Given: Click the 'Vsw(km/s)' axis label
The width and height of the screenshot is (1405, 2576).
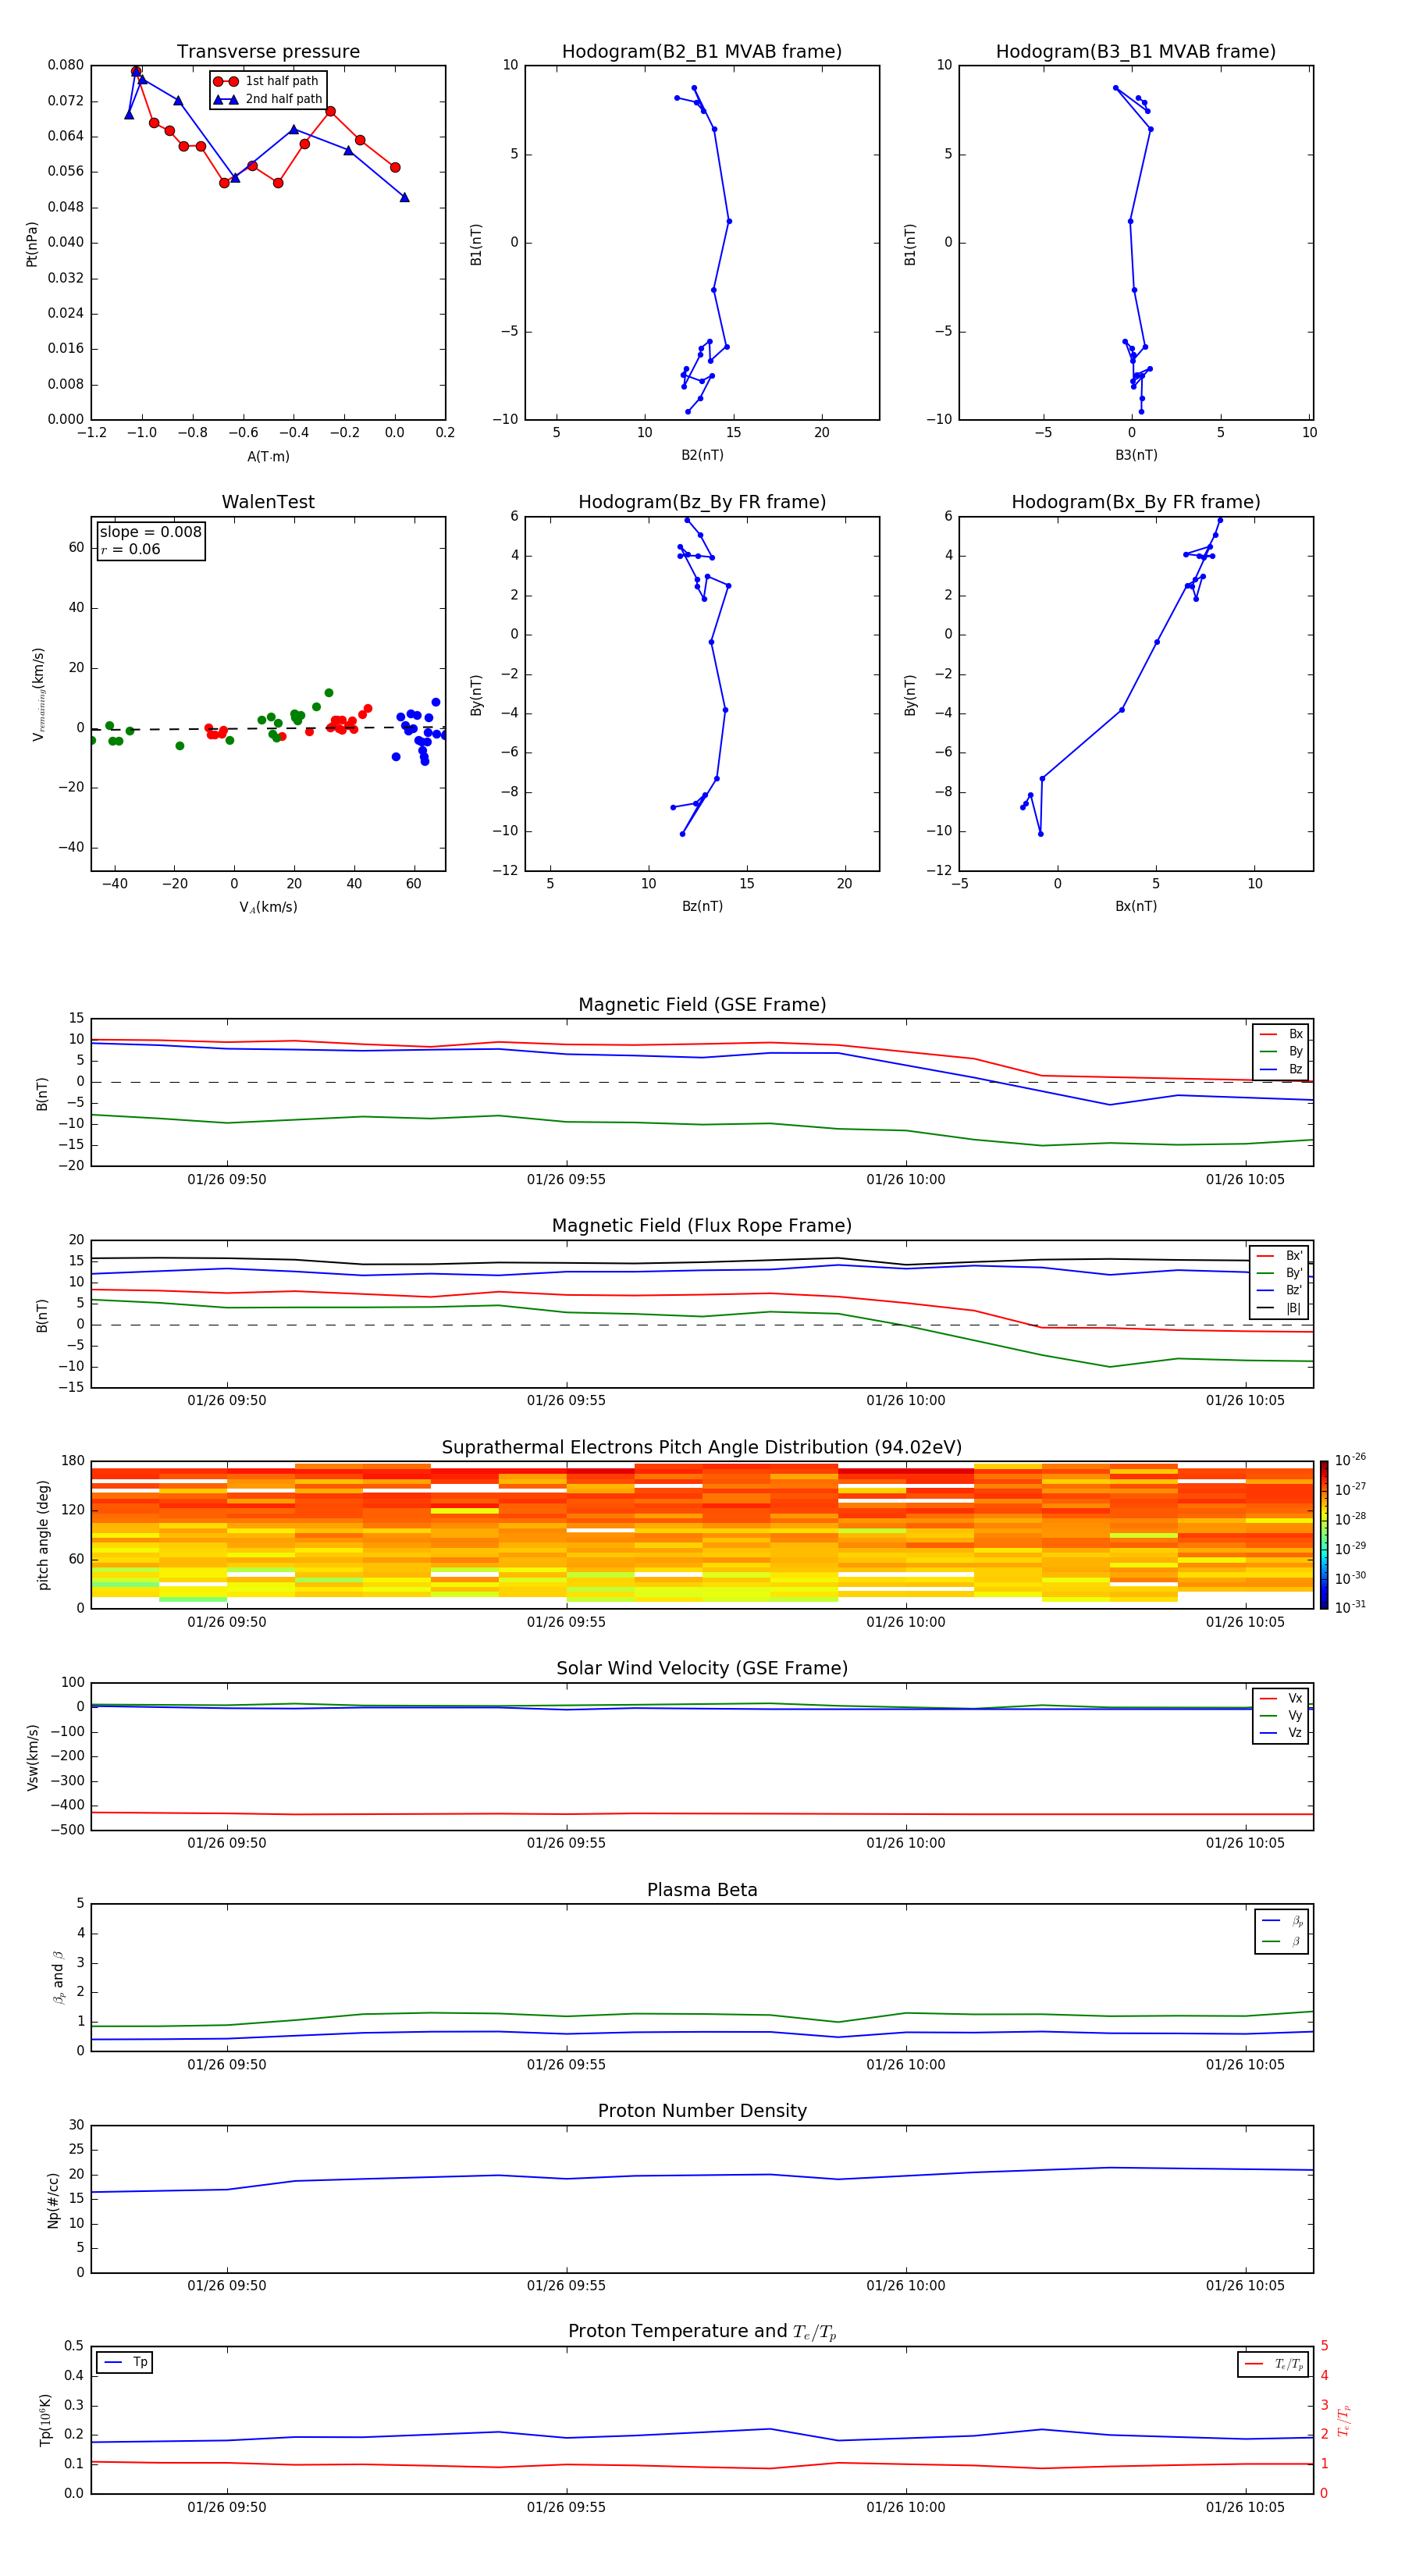Looking at the screenshot, I should pyautogui.click(x=33, y=1757).
